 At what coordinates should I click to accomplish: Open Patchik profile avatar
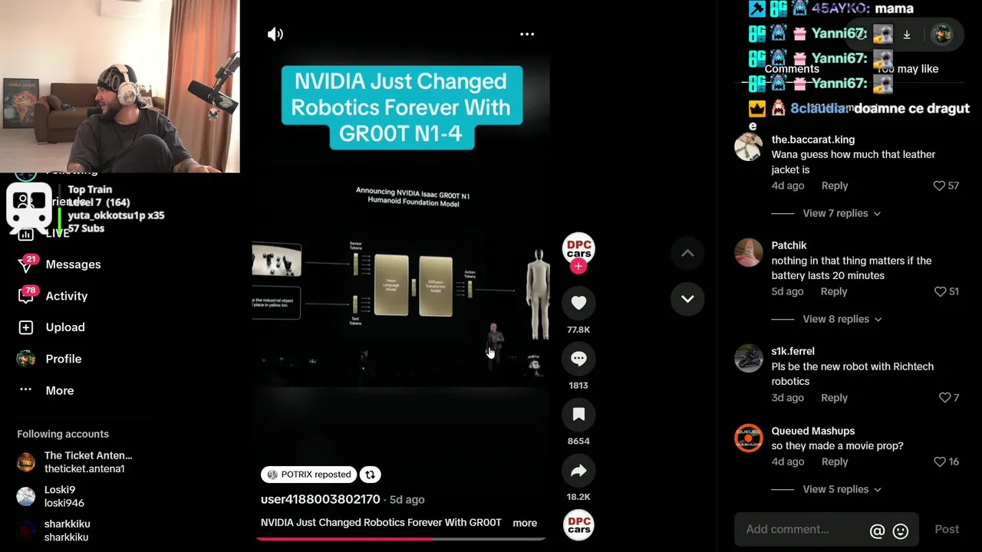[748, 252]
